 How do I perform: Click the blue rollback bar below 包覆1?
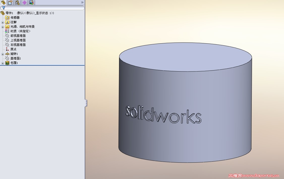[42, 65]
